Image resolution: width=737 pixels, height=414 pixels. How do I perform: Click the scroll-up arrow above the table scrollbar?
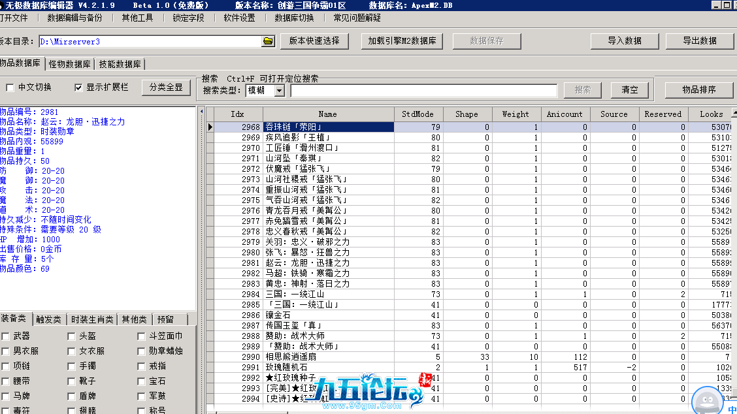pos(733,114)
